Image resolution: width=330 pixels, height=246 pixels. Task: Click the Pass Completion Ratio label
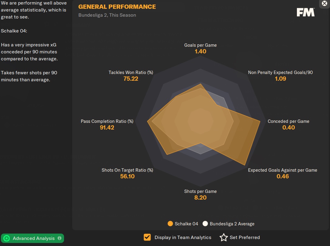tap(107, 121)
